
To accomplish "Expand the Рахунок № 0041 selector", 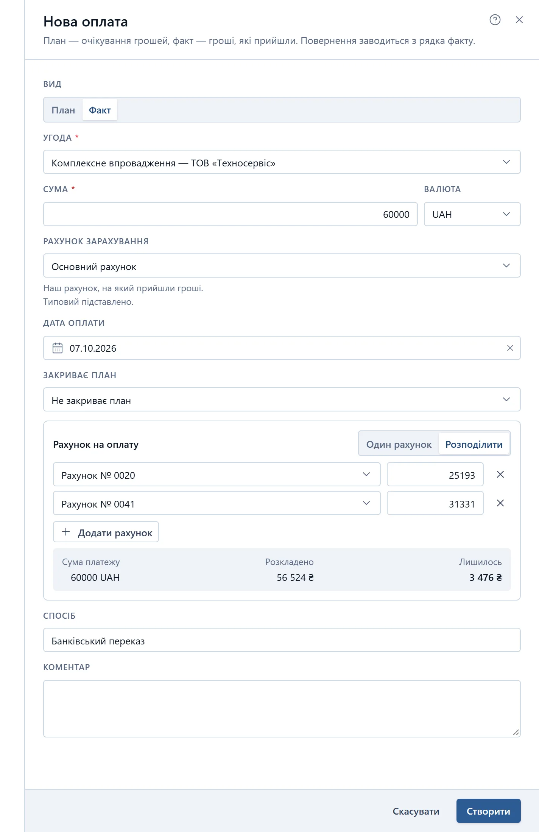I will pos(217,503).
